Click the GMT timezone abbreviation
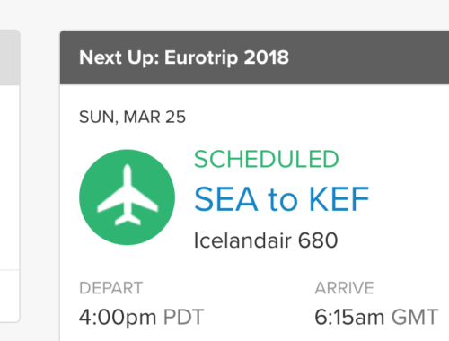The image size is (449, 341). 415,317
